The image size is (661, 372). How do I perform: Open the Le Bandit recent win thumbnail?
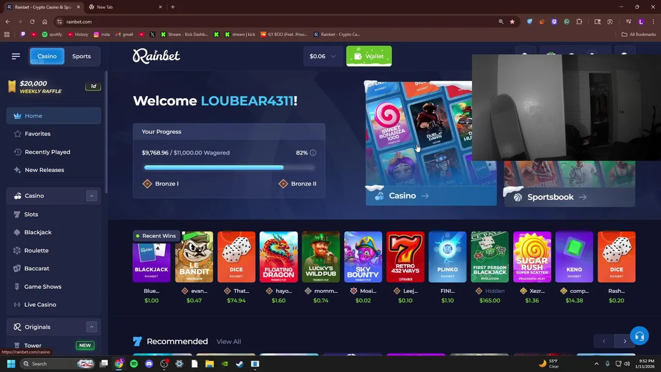(x=194, y=257)
